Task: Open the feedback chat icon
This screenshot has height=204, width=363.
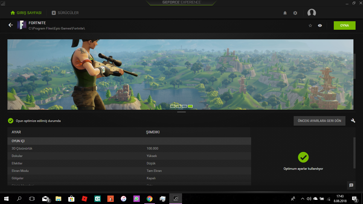Action: pyautogui.click(x=351, y=185)
